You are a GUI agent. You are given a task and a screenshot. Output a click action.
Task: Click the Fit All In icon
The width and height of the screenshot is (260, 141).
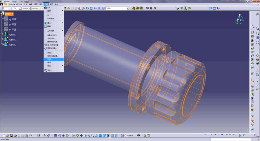[x=77, y=136]
